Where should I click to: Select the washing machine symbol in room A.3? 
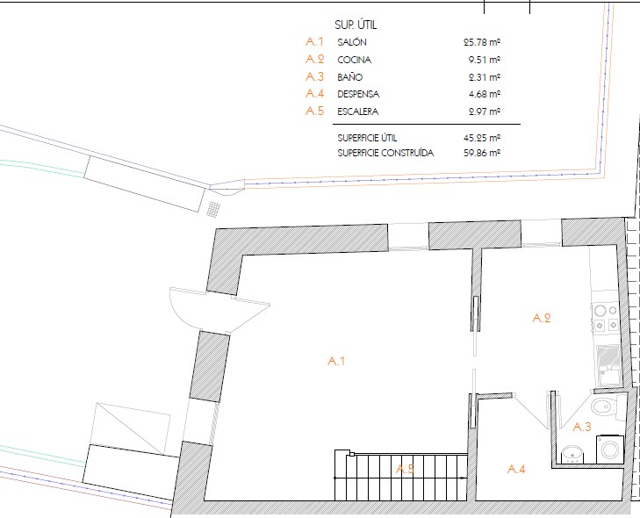point(610,450)
